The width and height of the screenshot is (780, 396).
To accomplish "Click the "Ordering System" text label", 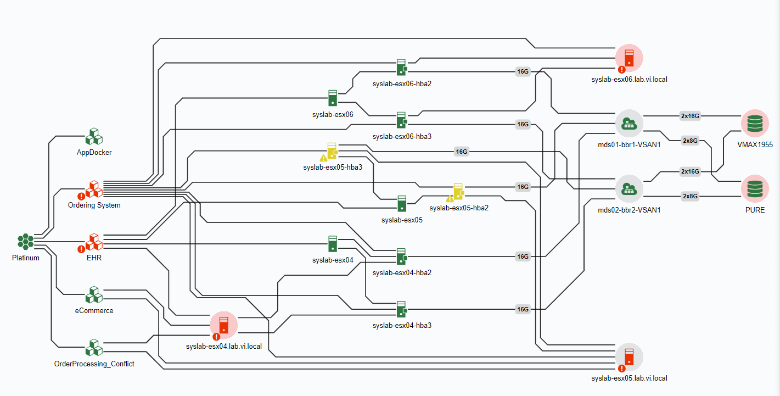I will pos(94,205).
